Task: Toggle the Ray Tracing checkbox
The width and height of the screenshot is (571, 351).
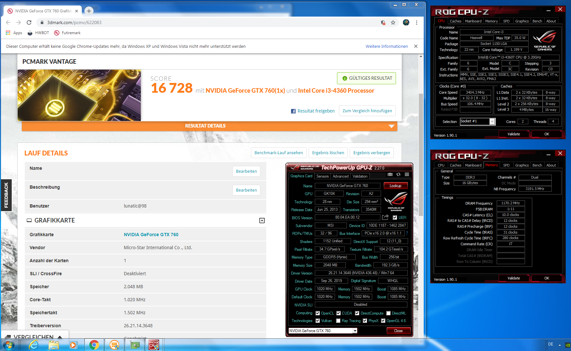Action: [x=338, y=321]
